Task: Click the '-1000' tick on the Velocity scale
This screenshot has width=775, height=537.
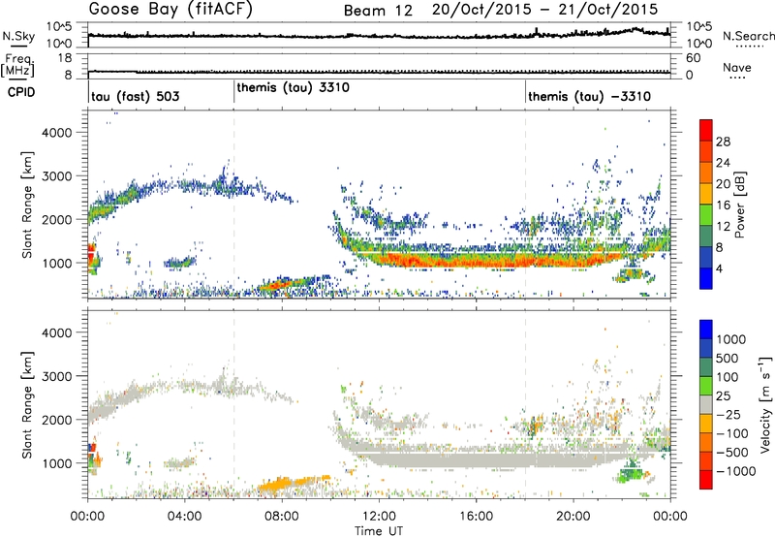Action: point(736,471)
